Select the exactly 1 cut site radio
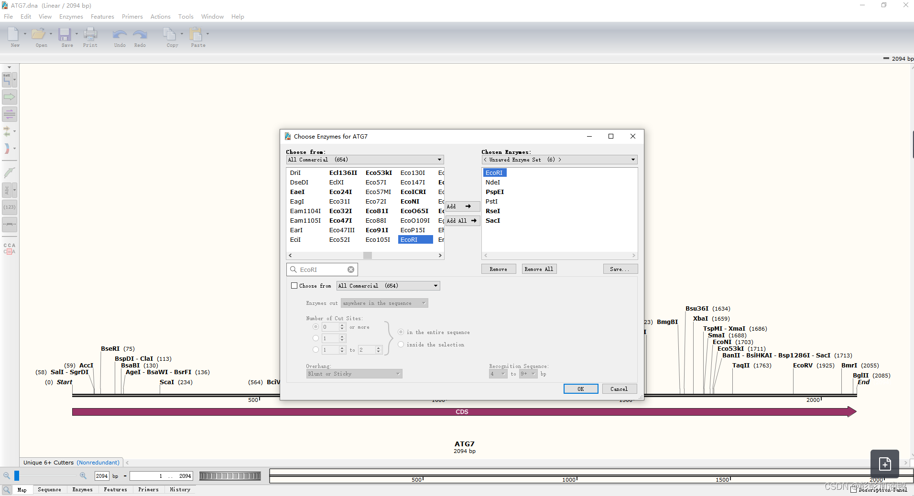 (x=316, y=338)
